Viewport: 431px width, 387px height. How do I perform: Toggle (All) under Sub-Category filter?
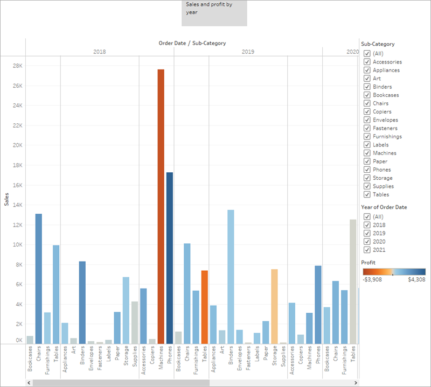pos(367,53)
